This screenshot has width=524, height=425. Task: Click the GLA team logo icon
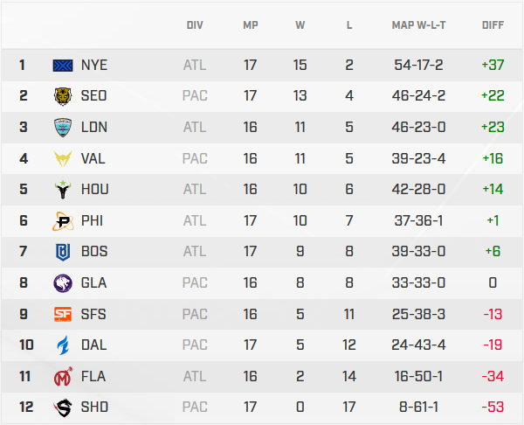pyautogui.click(x=64, y=282)
